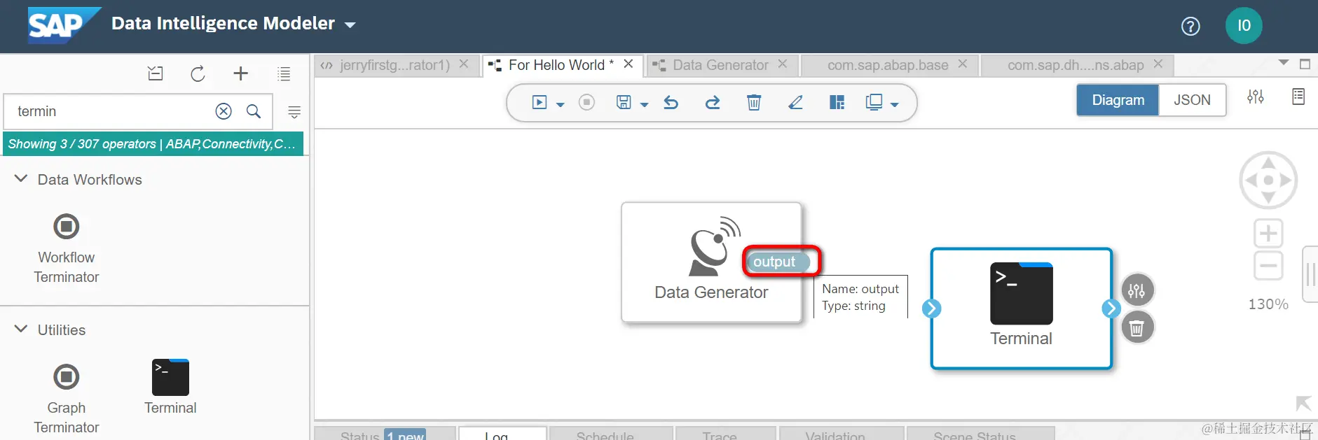Viewport: 1318px width, 440px height.
Task: Switch to the com.sap.abap.base tab
Action: (x=888, y=65)
